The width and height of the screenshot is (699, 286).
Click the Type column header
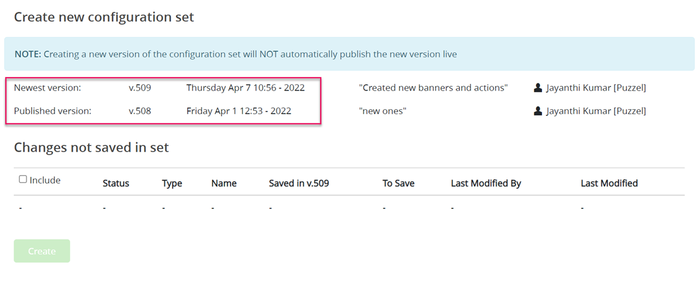click(x=172, y=183)
